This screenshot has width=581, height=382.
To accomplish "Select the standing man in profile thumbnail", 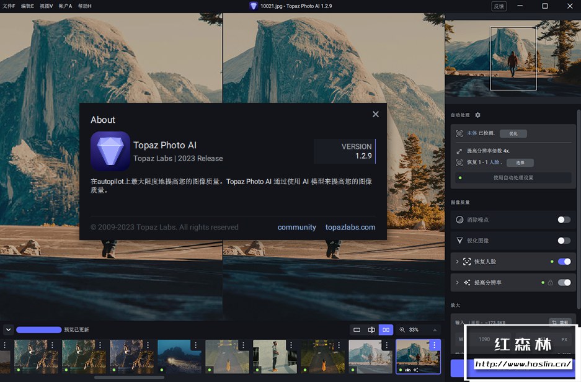I will tap(275, 357).
